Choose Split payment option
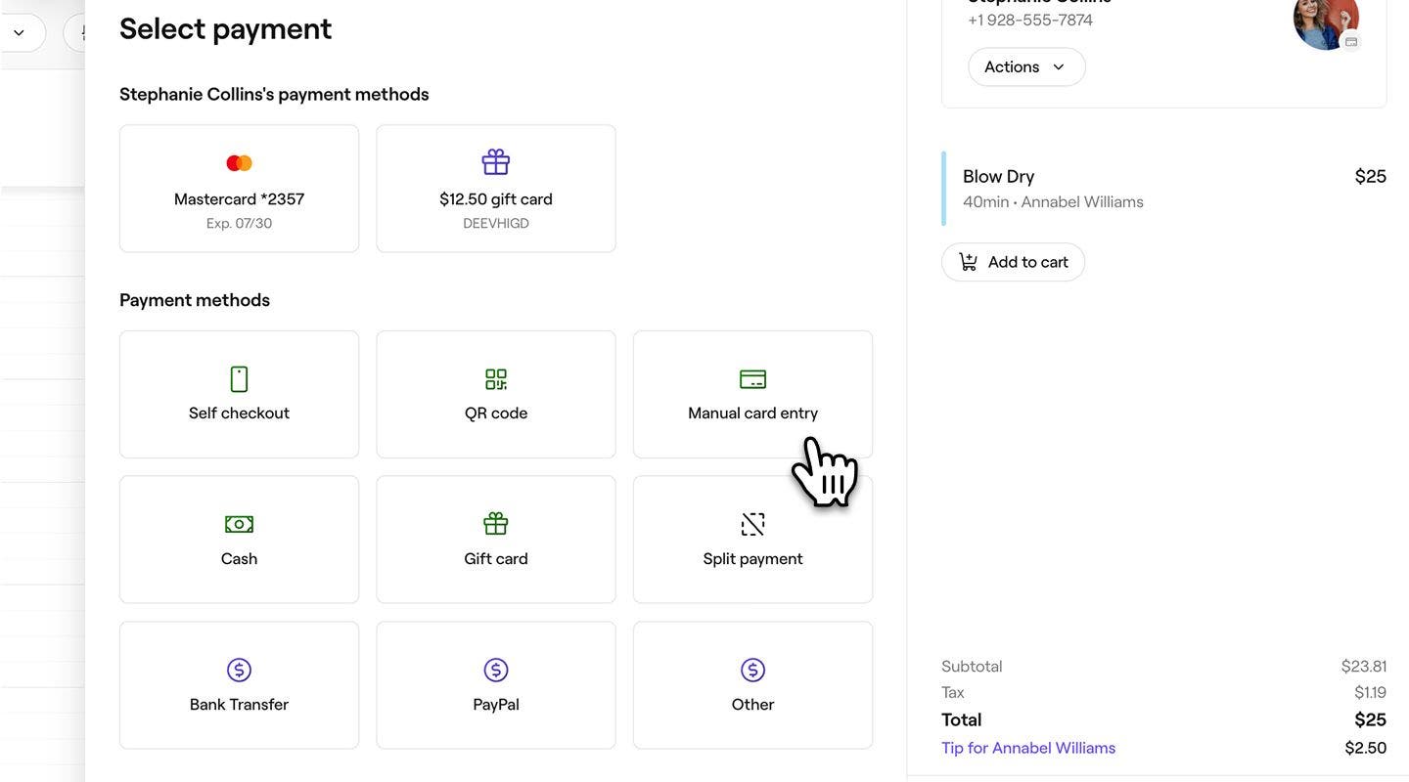1409x782 pixels. point(752,540)
